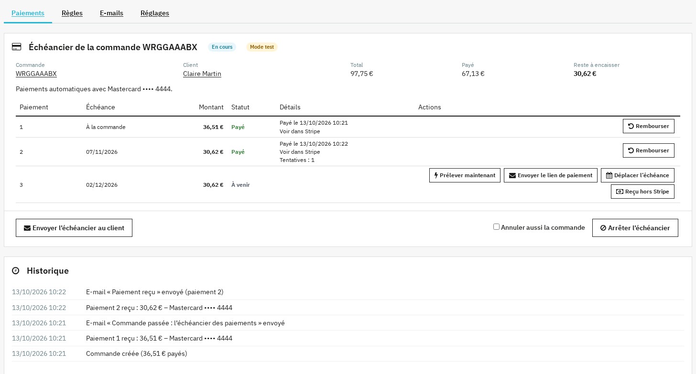Click Voir dans Stripe for payment 1
This screenshot has height=374, width=696.
300,131
